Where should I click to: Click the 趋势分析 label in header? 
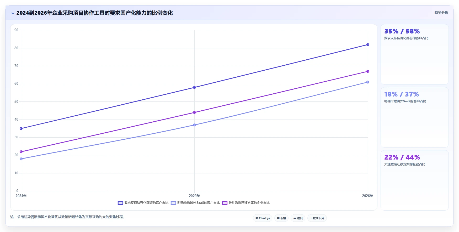441,13
